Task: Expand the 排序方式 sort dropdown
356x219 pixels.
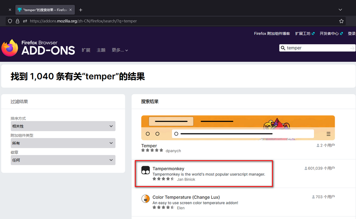Action: 63,126
